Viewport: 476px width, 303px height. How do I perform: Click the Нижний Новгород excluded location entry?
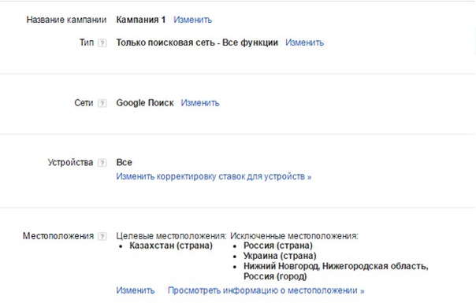click(336, 272)
